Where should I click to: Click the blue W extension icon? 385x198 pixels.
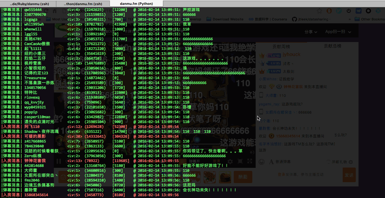pyautogui.click(x=358, y=11)
